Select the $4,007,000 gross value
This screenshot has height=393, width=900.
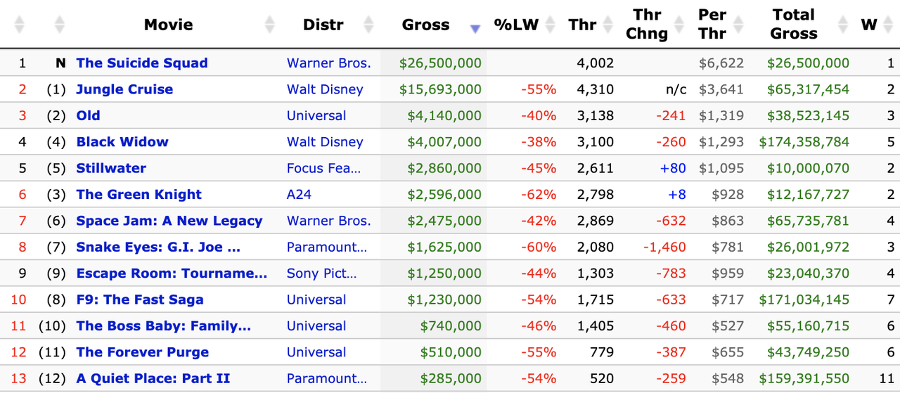pos(444,142)
